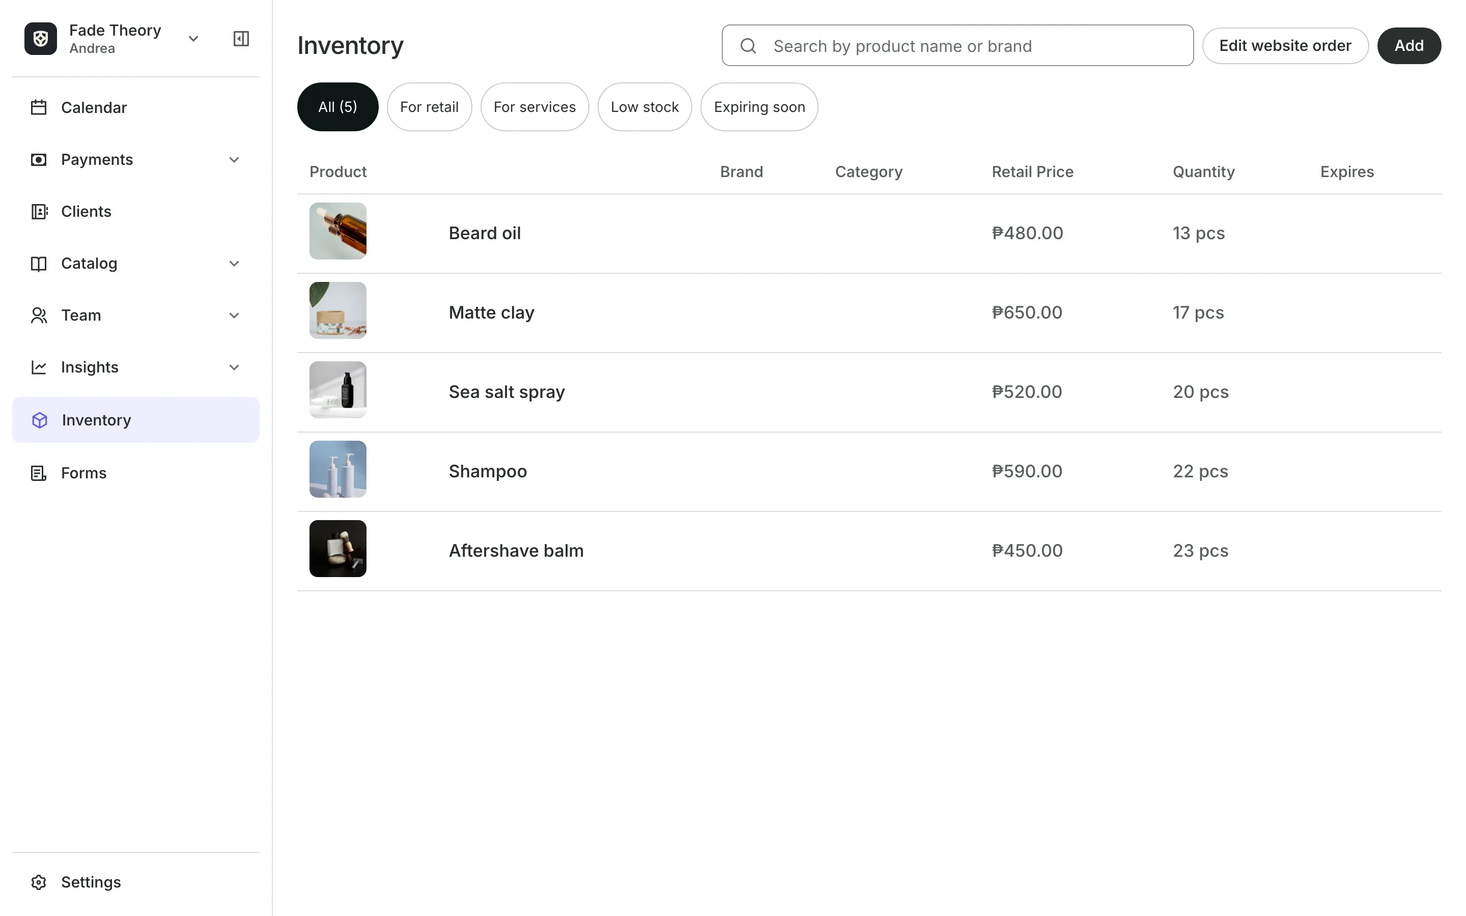Click the Inventory cube icon
The image size is (1466, 916).
tap(39, 420)
